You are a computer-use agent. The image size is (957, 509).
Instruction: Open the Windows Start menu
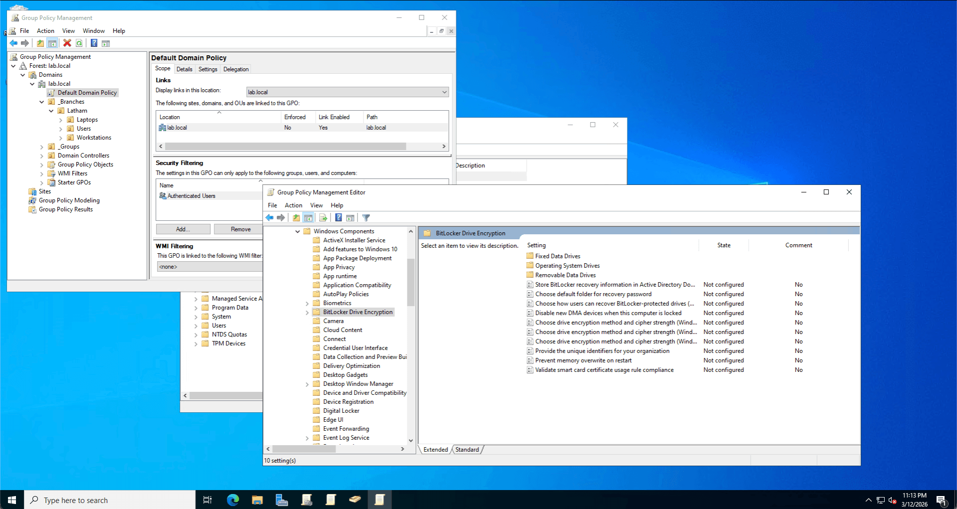12,500
